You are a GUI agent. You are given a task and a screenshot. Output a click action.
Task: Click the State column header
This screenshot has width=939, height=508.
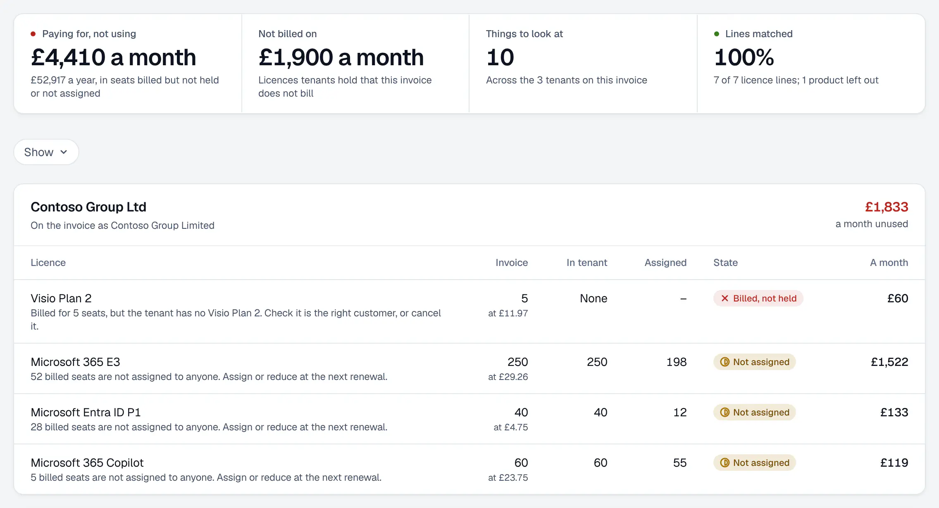pos(725,263)
